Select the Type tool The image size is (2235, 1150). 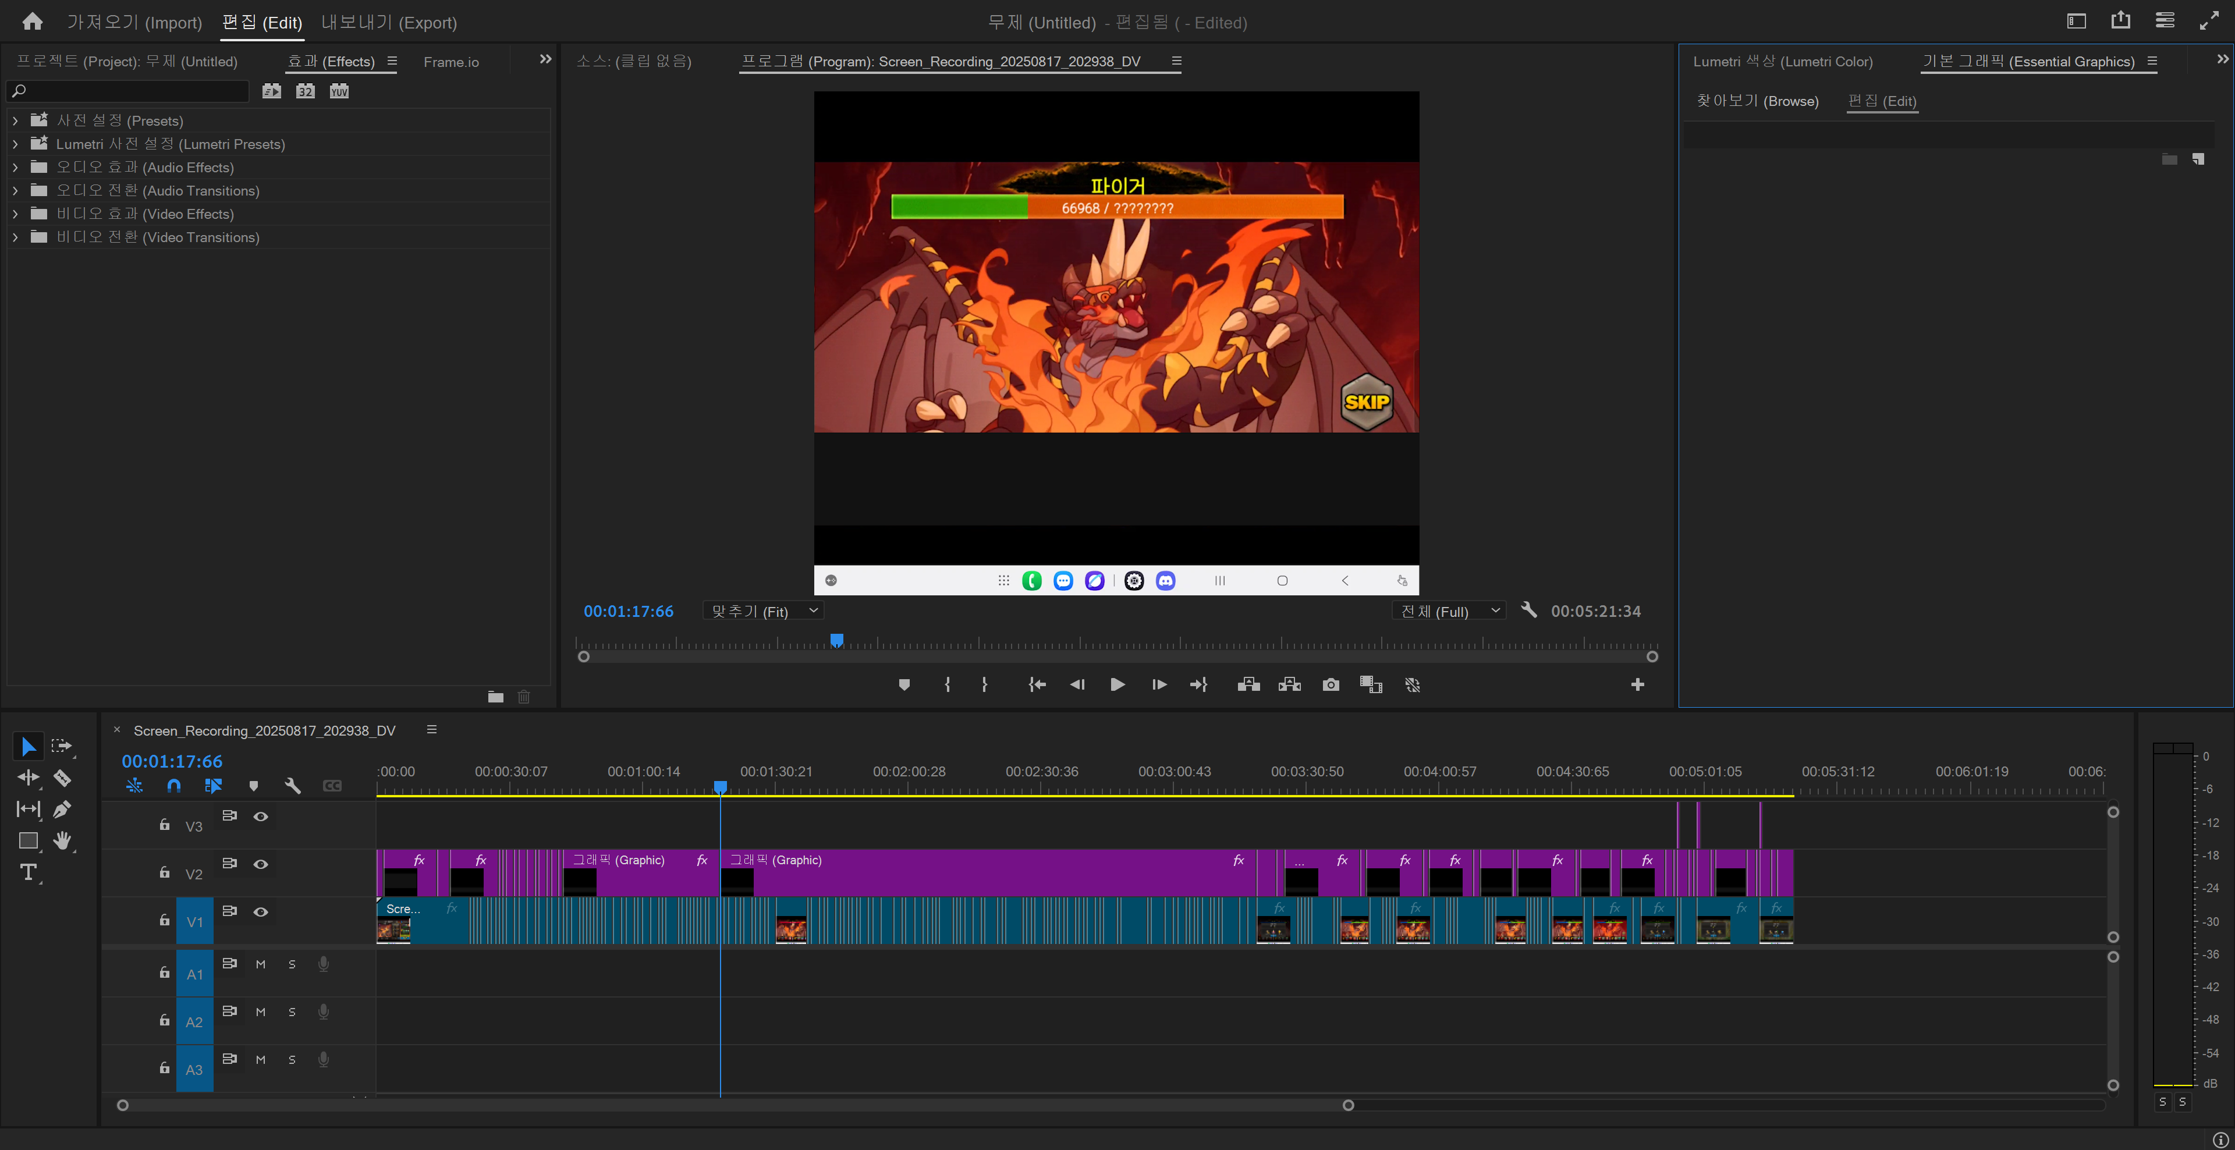pos(28,872)
